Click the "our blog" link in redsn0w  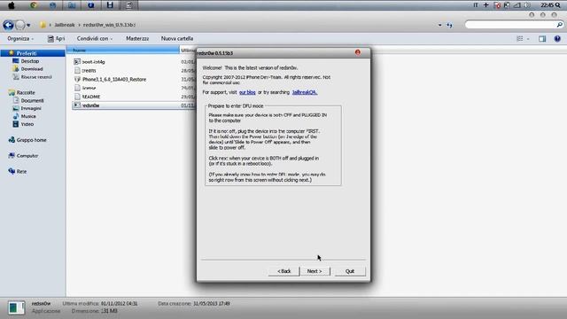(x=247, y=92)
